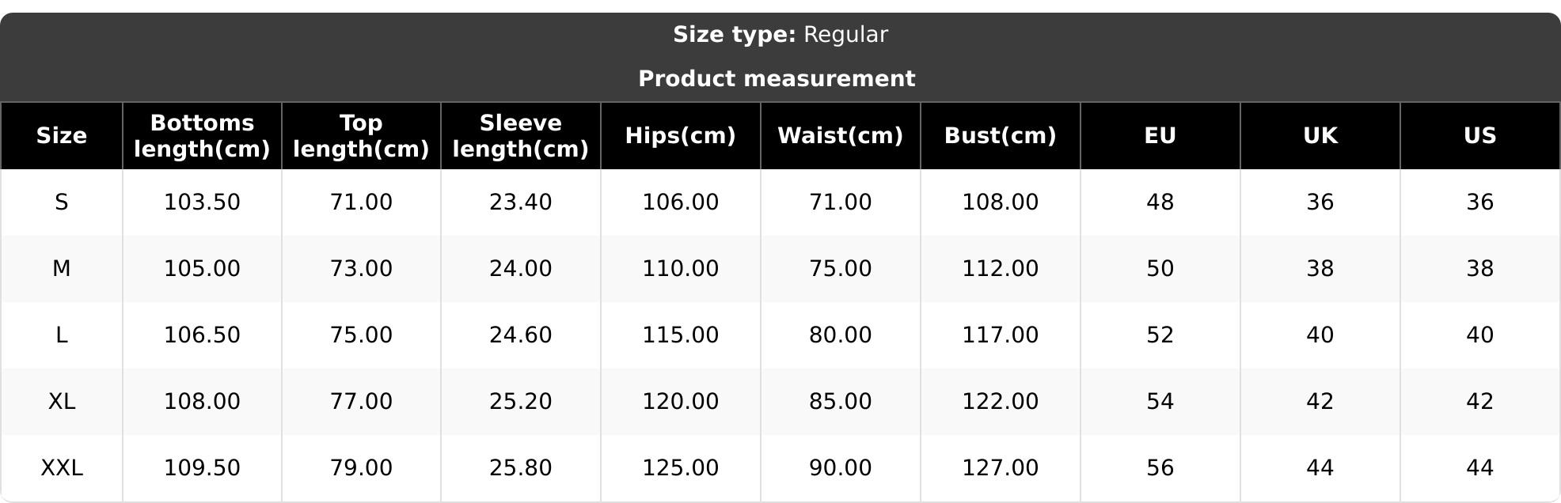Image resolution: width=1561 pixels, height=503 pixels.
Task: Select the L size row label
Action: (x=62, y=335)
